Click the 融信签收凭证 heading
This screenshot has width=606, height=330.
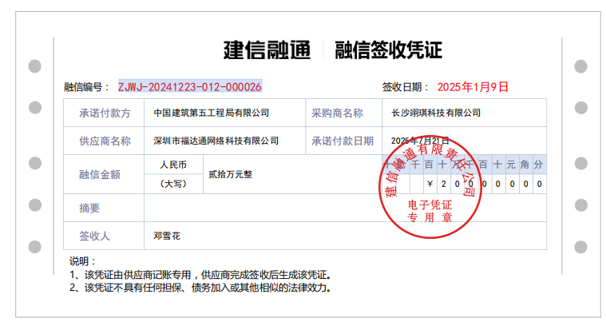point(388,50)
